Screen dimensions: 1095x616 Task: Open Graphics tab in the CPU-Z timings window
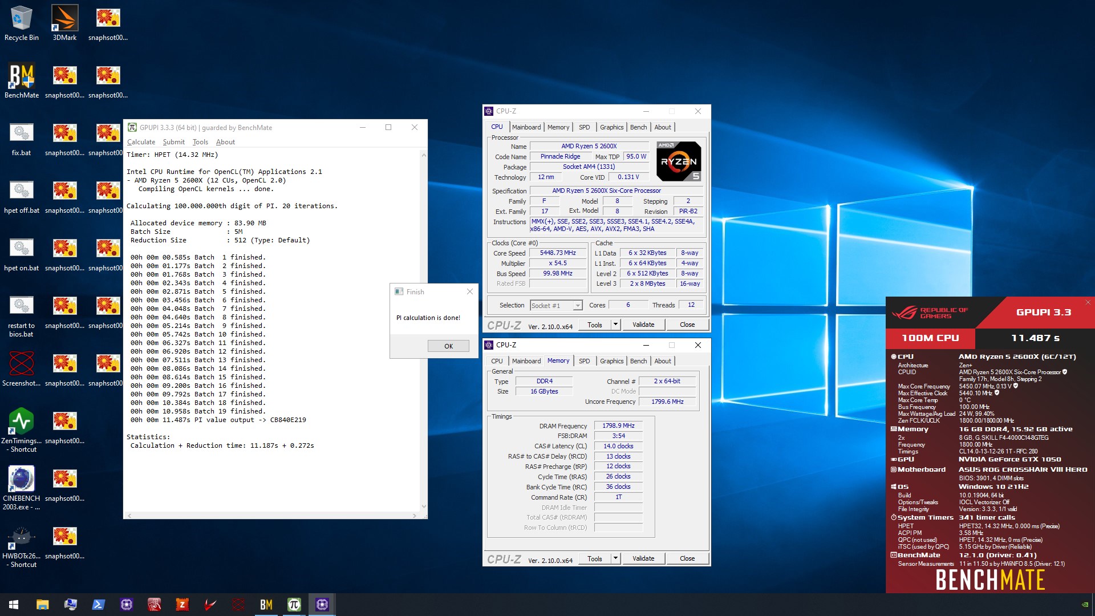pyautogui.click(x=611, y=361)
